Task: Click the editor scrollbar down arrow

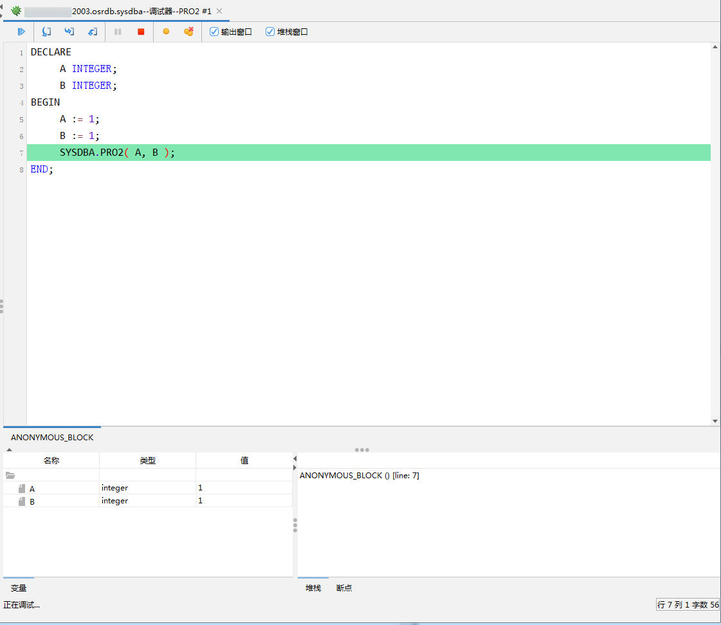Action: (x=715, y=421)
